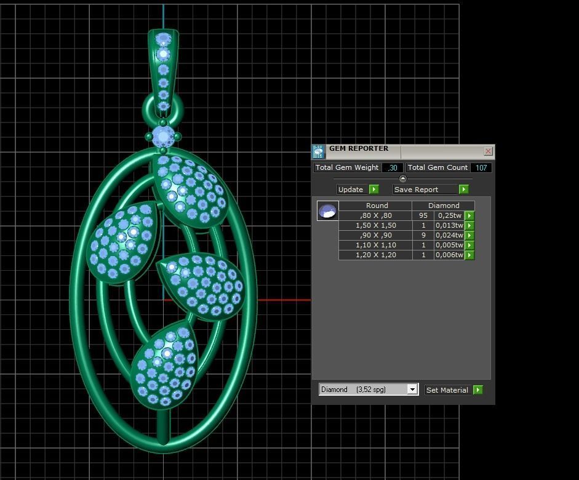This screenshot has width=579, height=480.
Task: Click the count 95 cell
Action: tap(423, 215)
